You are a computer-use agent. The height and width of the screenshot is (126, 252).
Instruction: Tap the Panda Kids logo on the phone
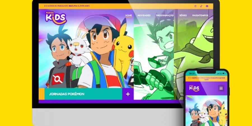[194, 88]
